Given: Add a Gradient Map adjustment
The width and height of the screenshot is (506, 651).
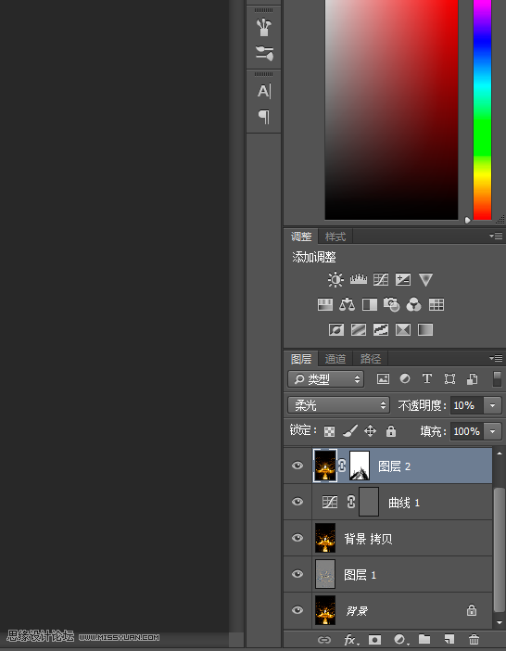Looking at the screenshot, I should coord(425,329).
